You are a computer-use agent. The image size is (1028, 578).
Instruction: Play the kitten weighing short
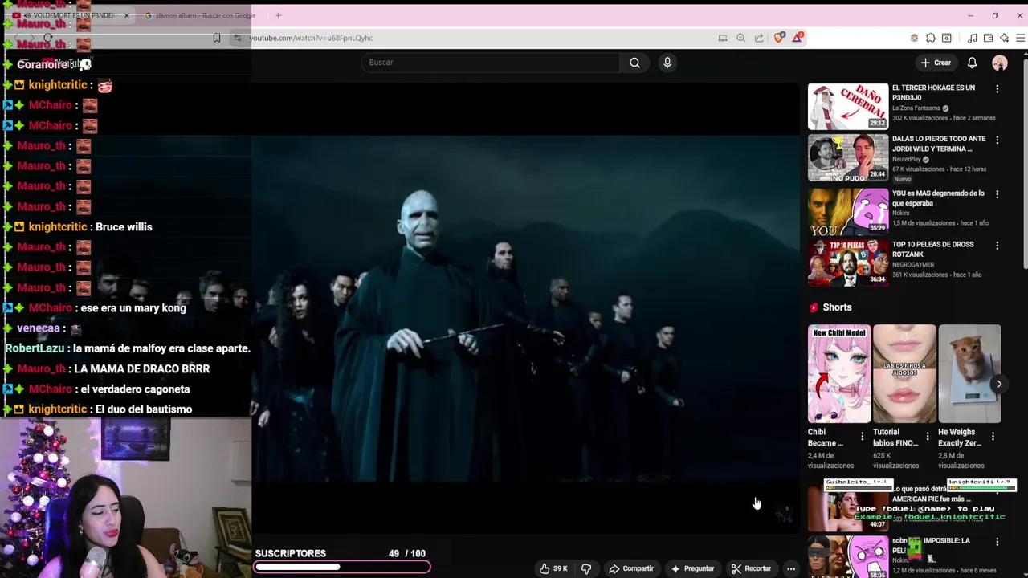[969, 373]
